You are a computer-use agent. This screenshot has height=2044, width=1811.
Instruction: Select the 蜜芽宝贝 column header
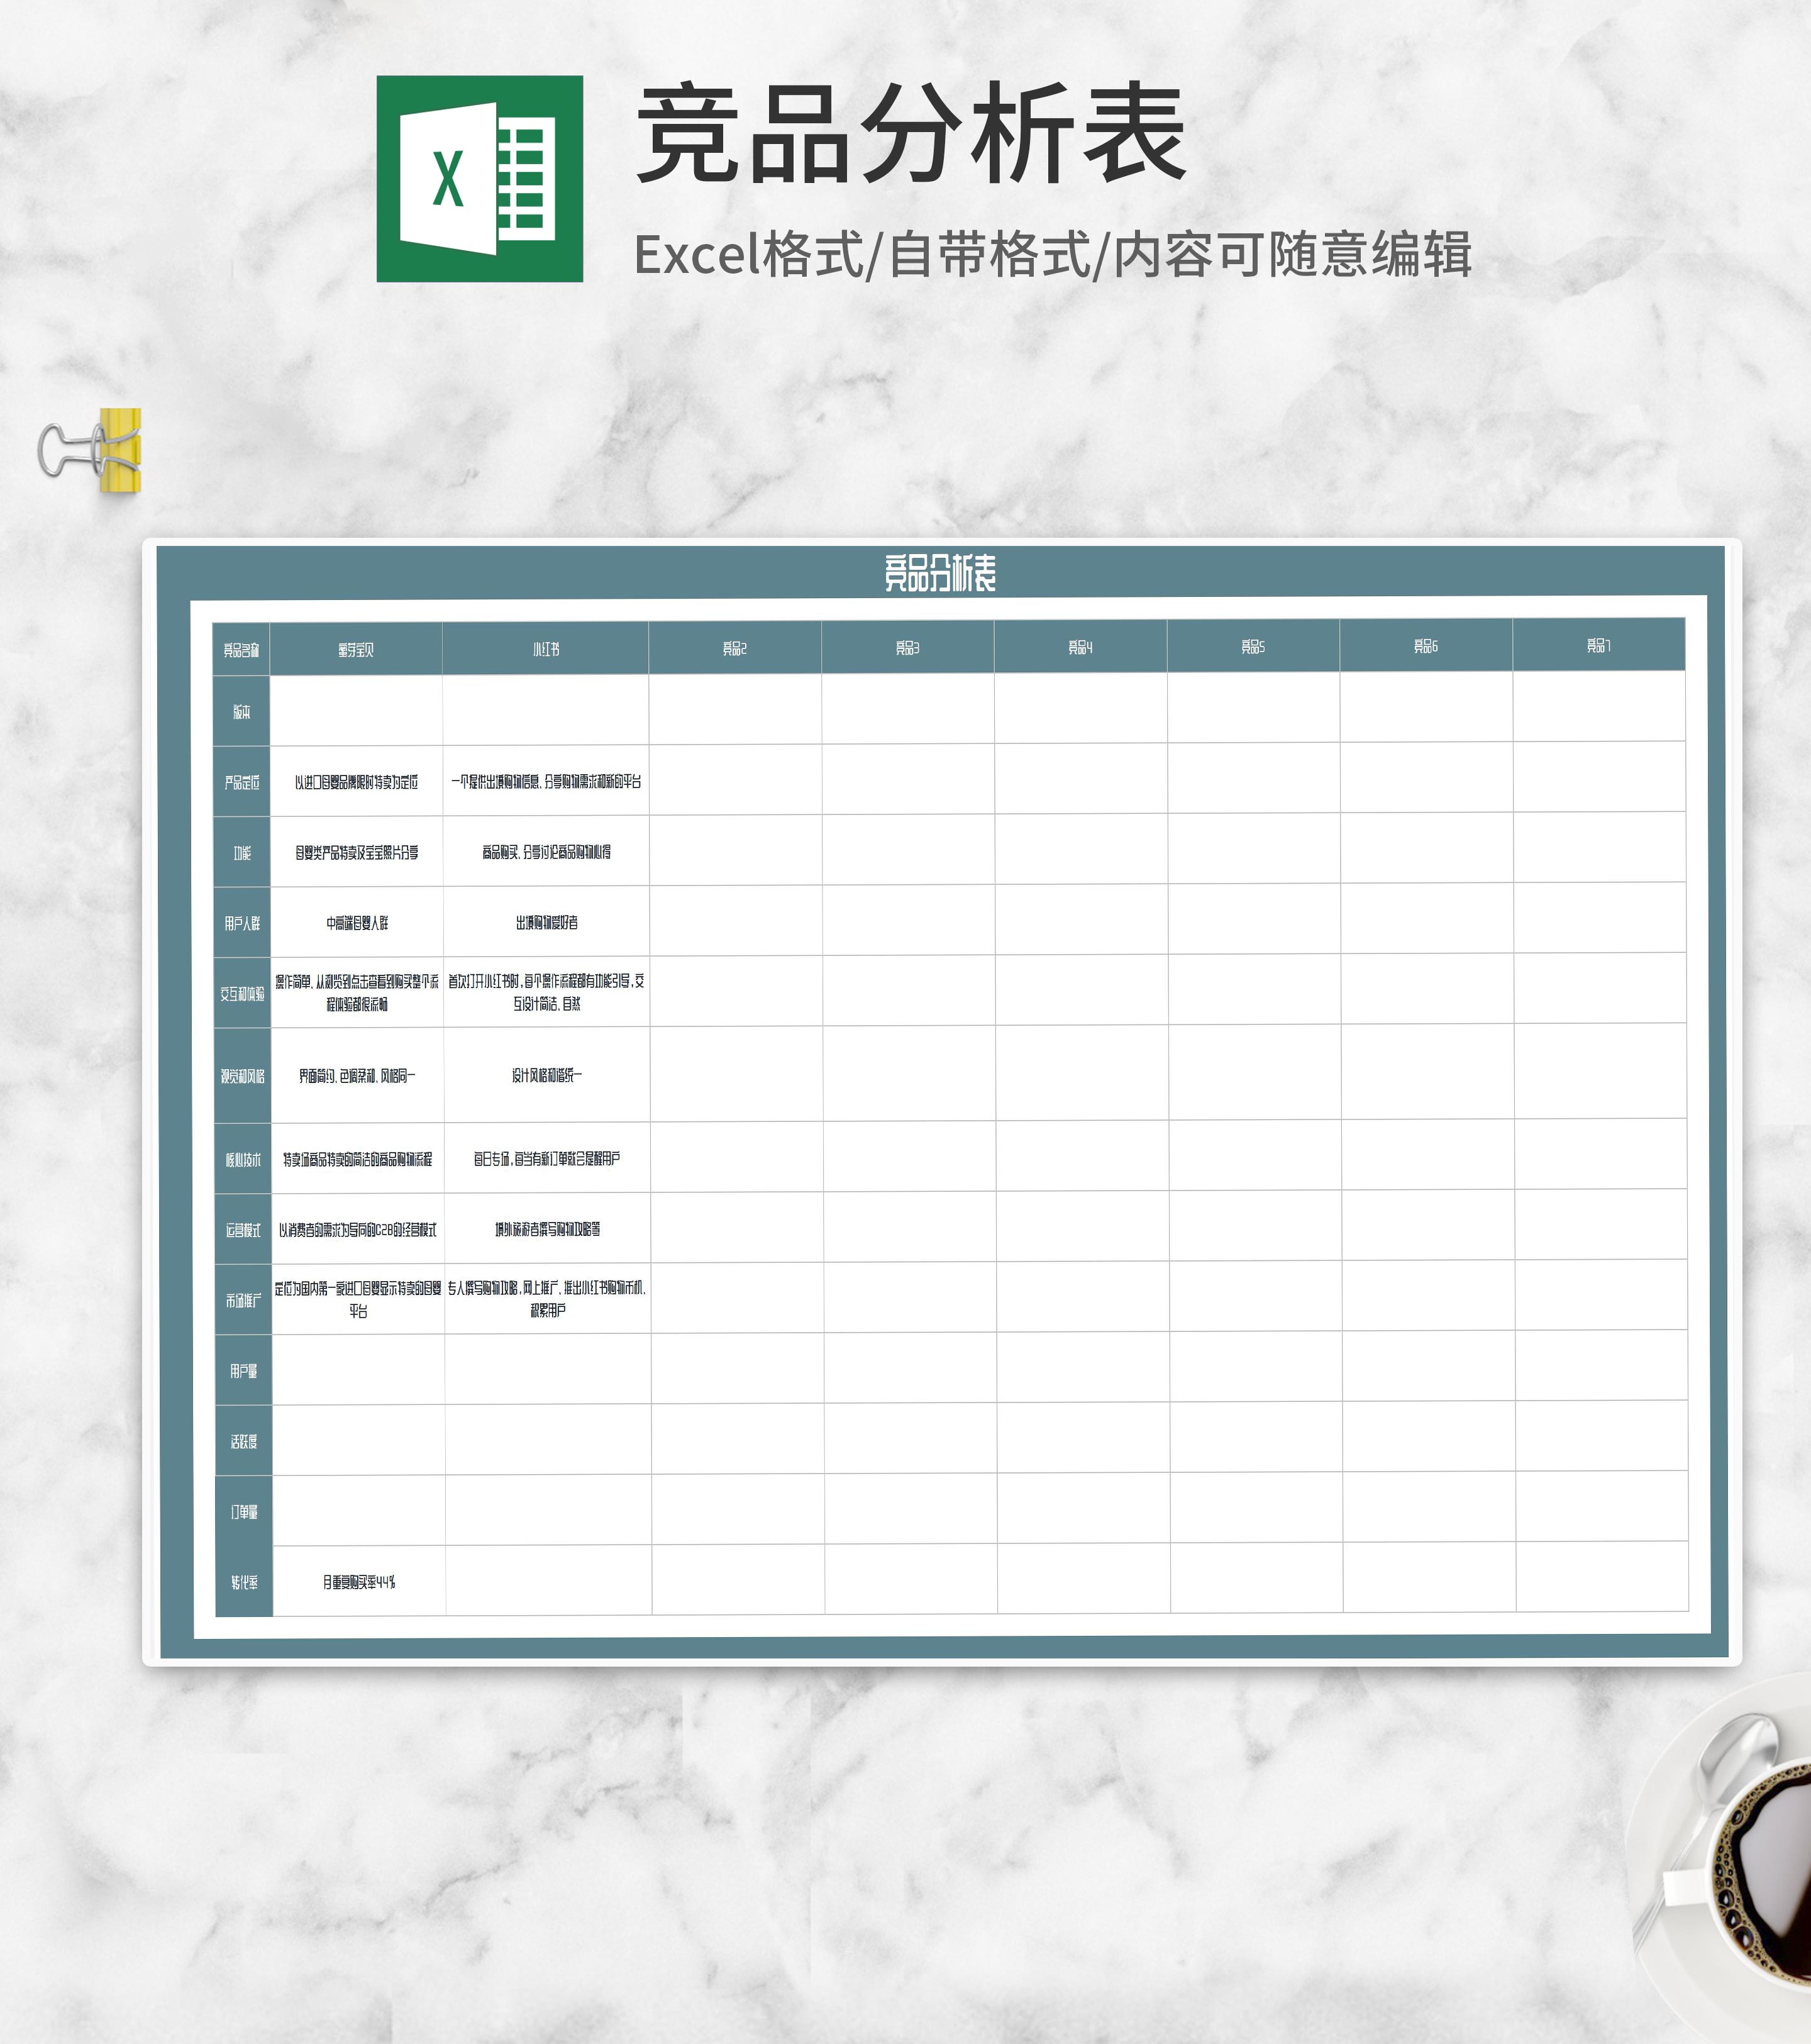pos(356,650)
